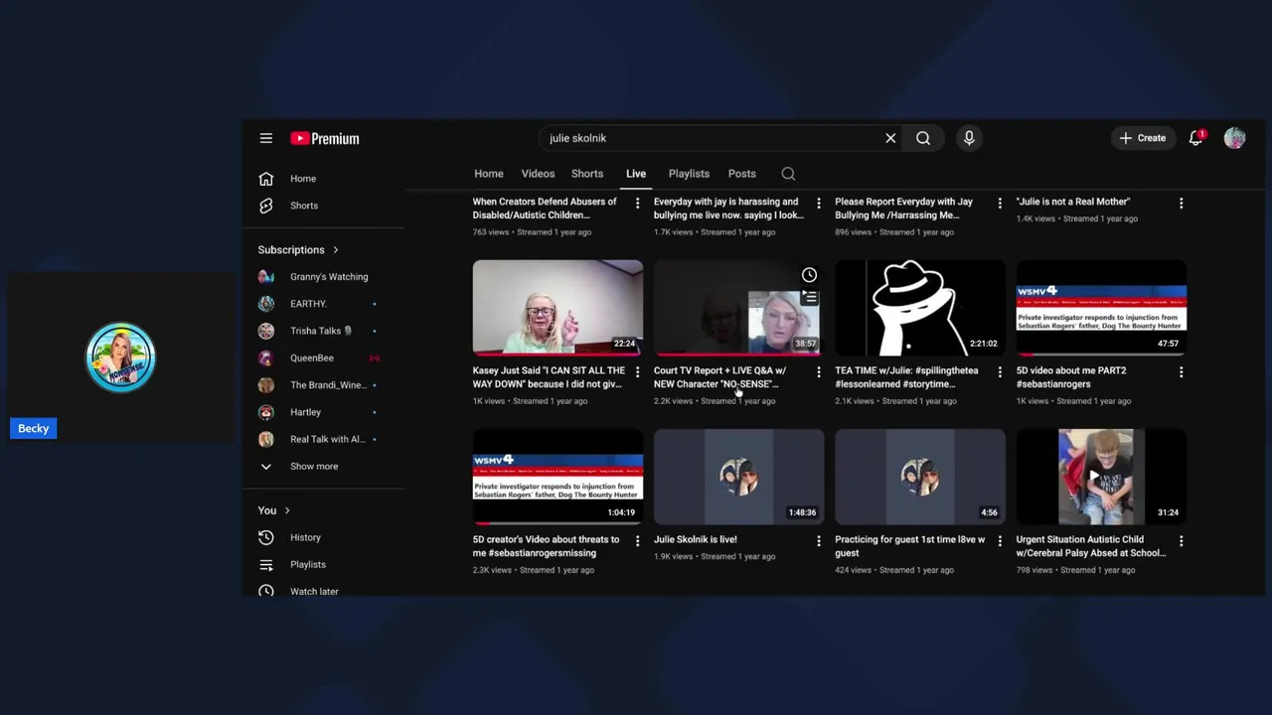
Task: Click the Becky name label
Action: point(33,428)
